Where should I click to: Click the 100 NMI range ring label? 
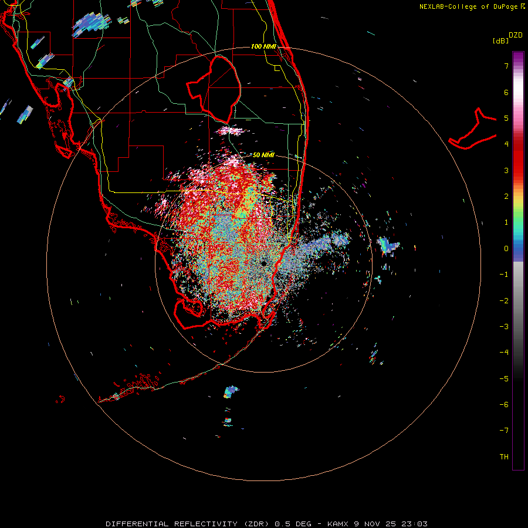pyautogui.click(x=263, y=46)
